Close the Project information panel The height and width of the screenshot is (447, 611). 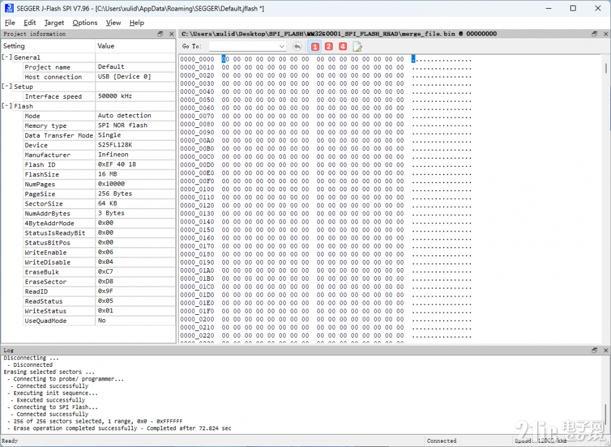click(x=171, y=34)
